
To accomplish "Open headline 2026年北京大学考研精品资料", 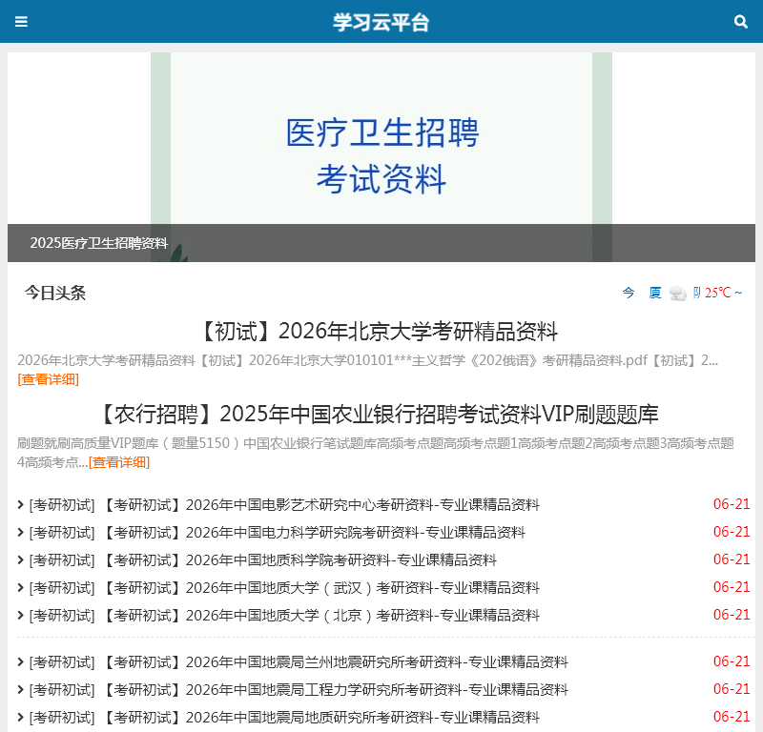I will click(381, 332).
